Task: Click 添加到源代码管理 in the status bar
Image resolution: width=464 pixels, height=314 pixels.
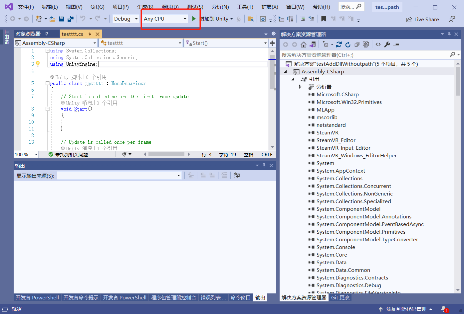Action: click(x=406, y=309)
